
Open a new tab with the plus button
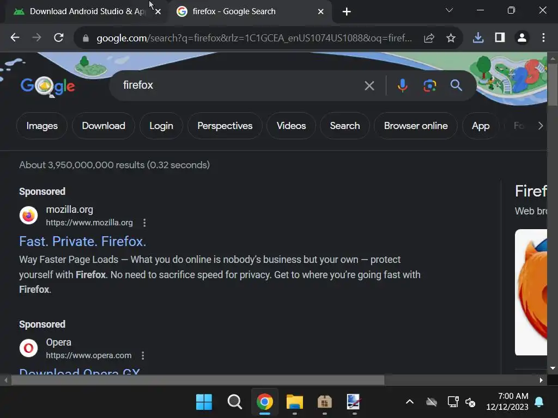pyautogui.click(x=347, y=12)
